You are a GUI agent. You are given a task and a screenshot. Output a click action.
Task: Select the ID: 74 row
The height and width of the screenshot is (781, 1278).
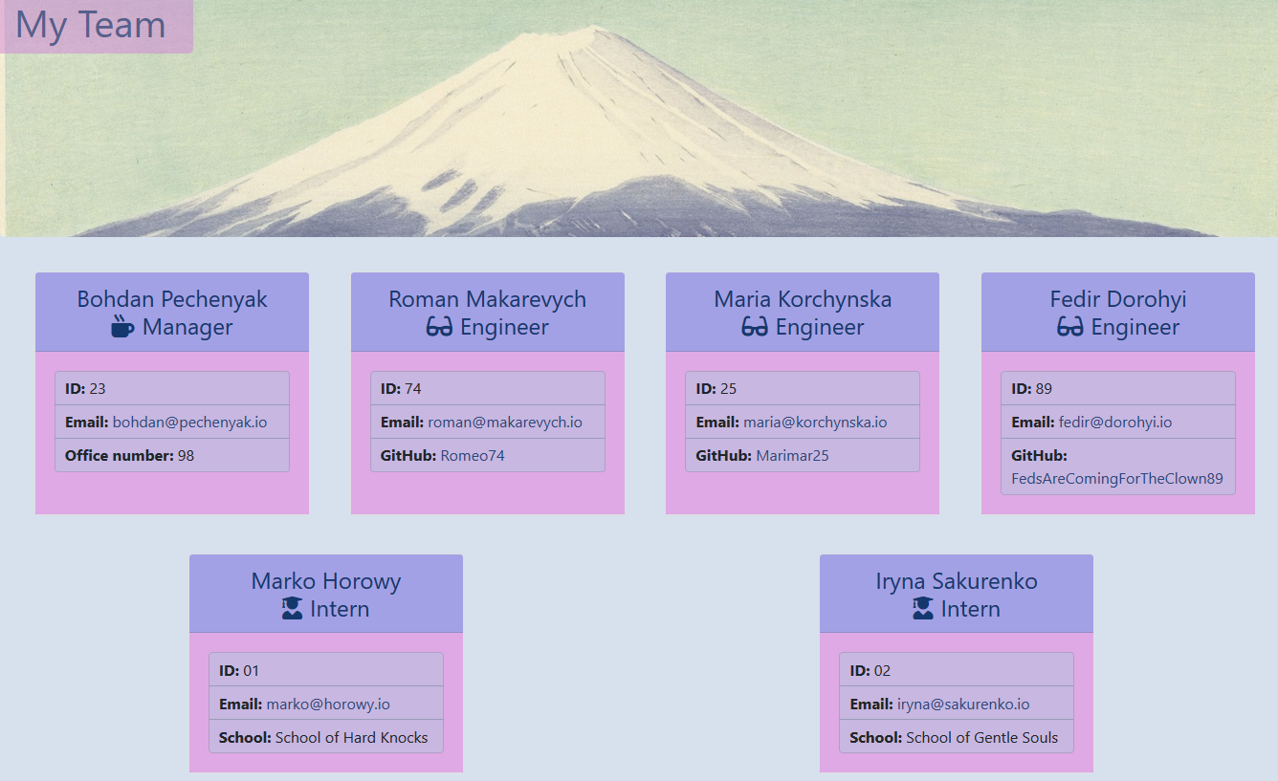pyautogui.click(x=488, y=388)
